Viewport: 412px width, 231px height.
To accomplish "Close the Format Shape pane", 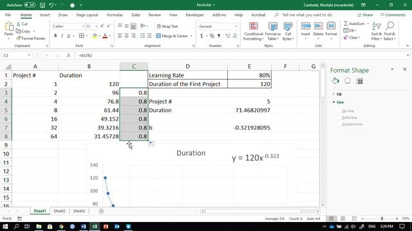I will pos(405,69).
